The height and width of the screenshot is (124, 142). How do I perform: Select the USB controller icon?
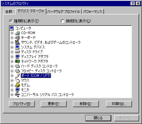tap(17, 95)
